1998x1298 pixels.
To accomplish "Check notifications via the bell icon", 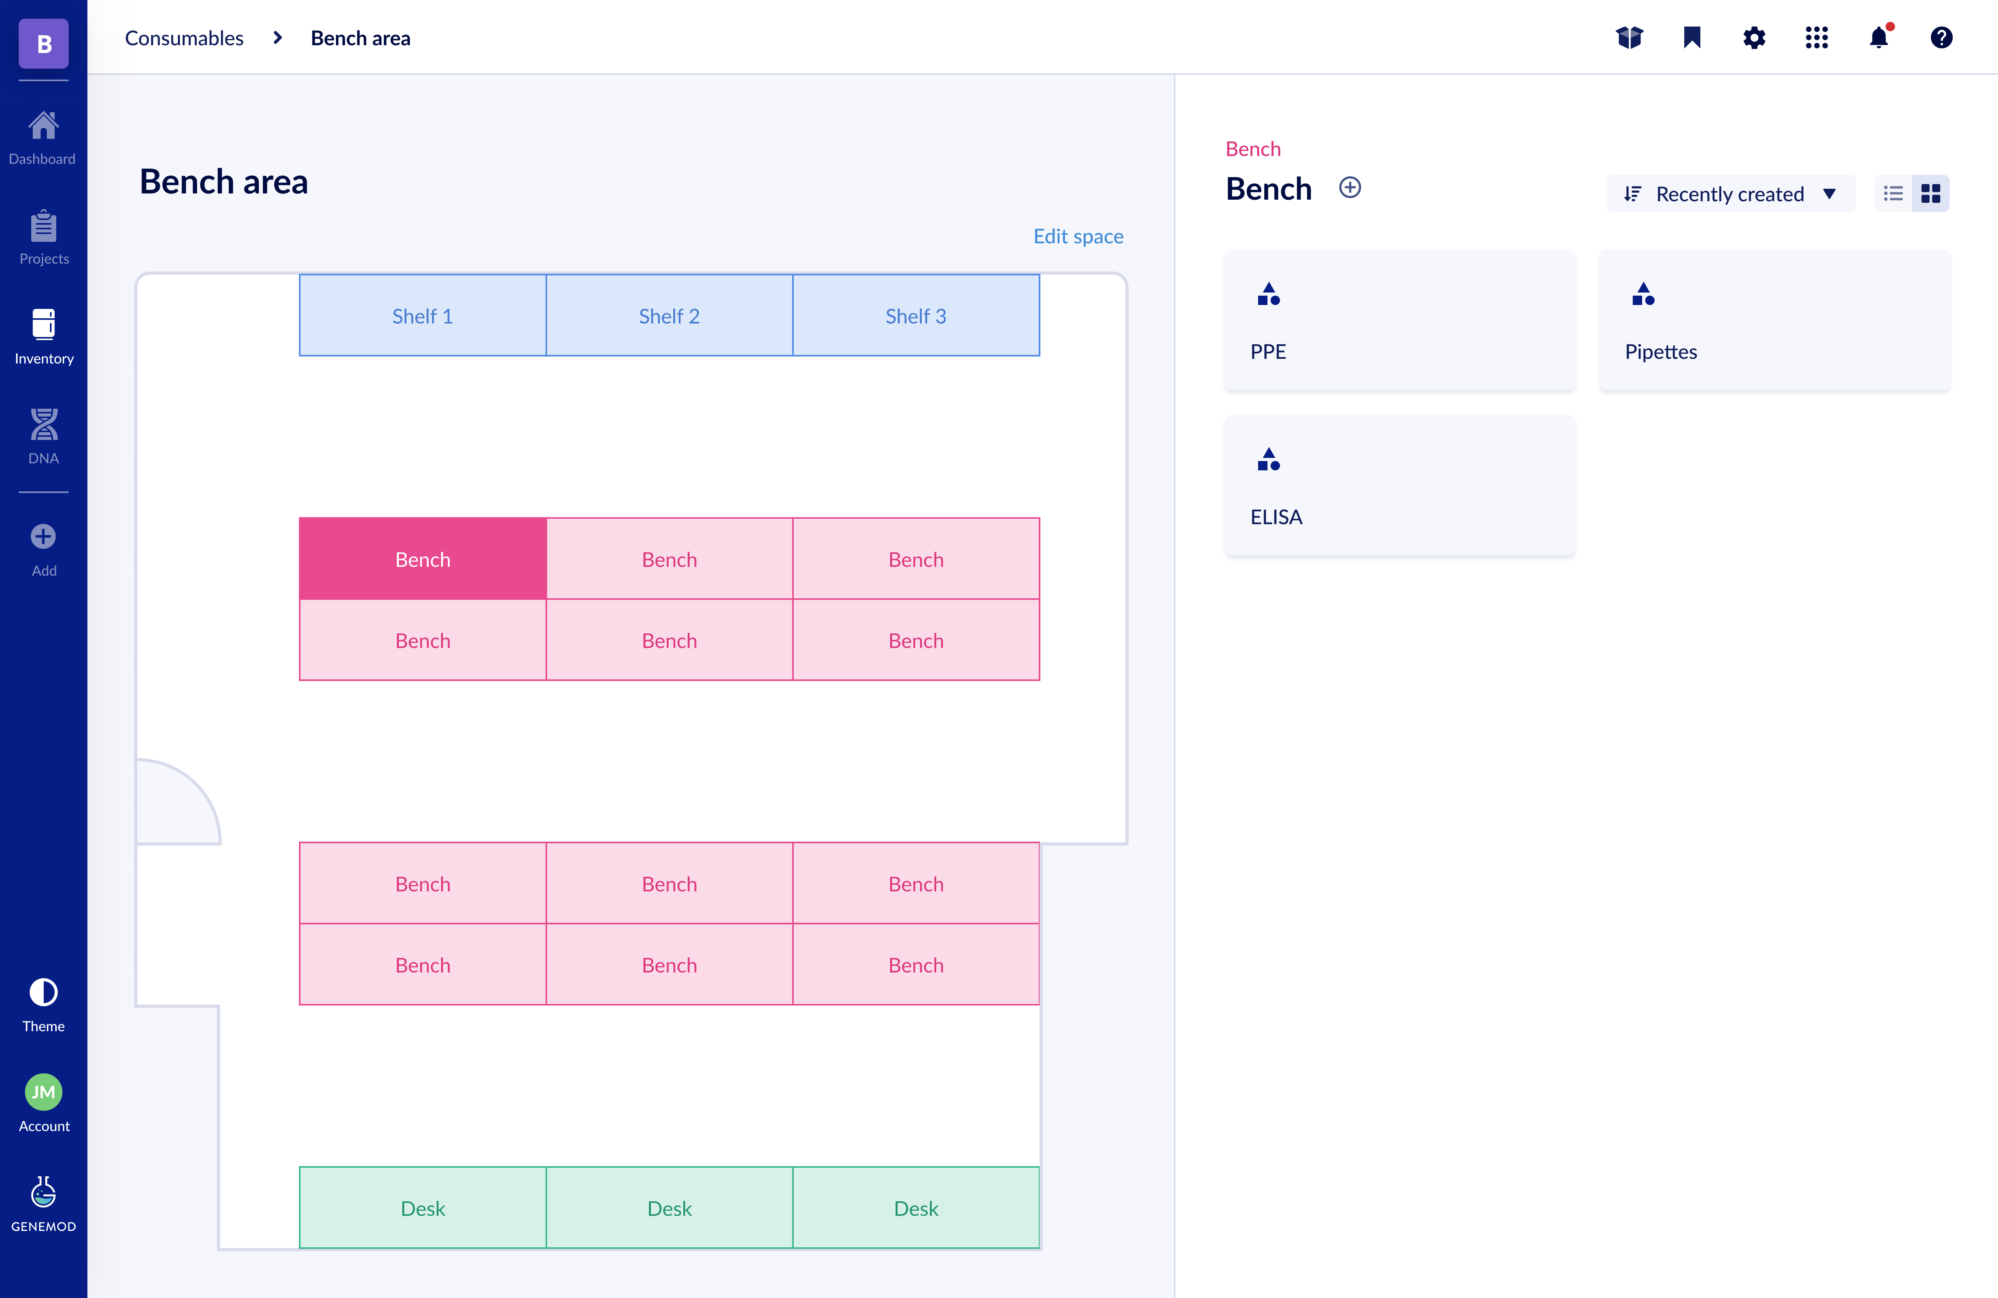I will click(1880, 38).
